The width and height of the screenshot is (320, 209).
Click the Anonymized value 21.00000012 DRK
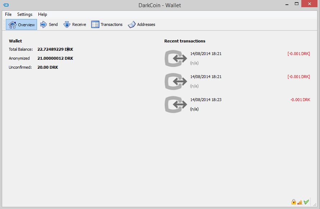coord(55,58)
